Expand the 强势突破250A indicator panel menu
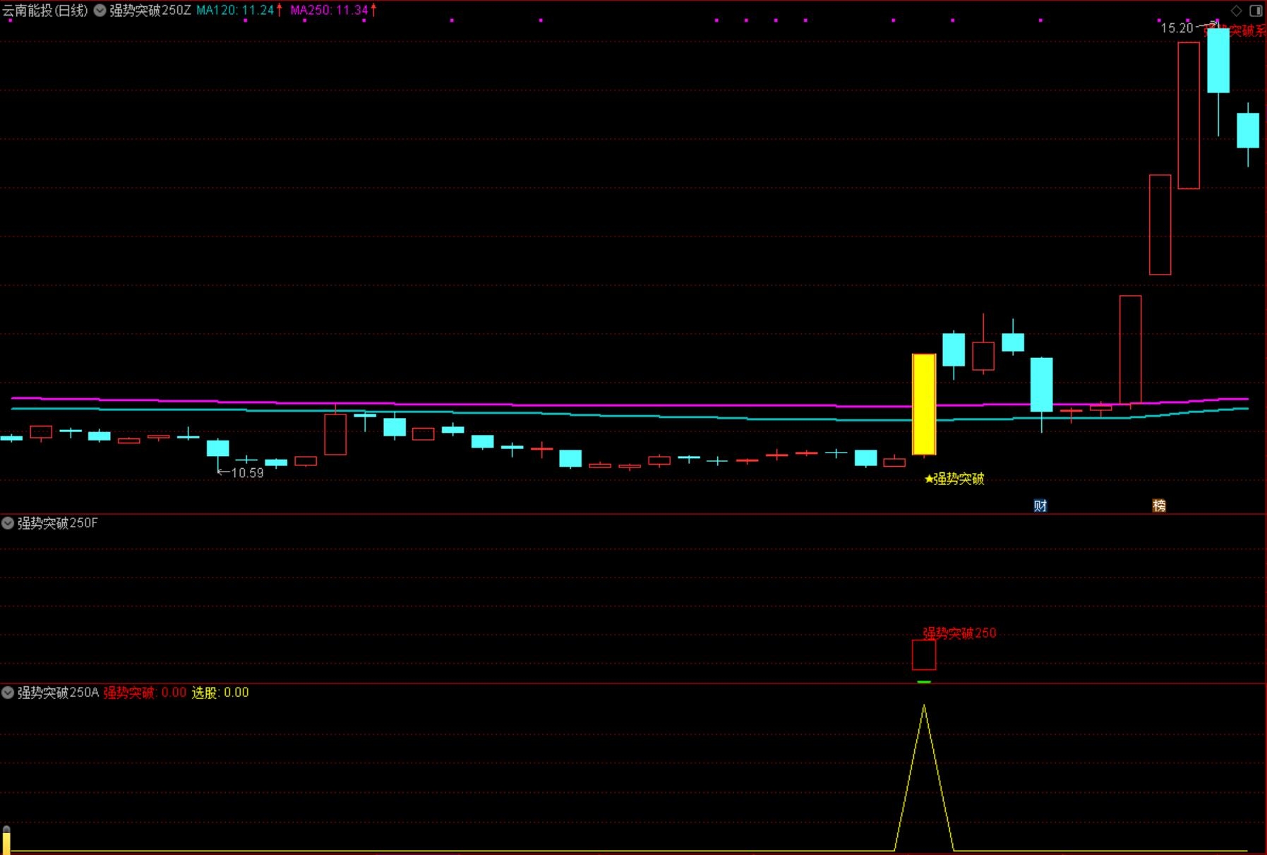Image resolution: width=1267 pixels, height=855 pixels. tap(8, 693)
